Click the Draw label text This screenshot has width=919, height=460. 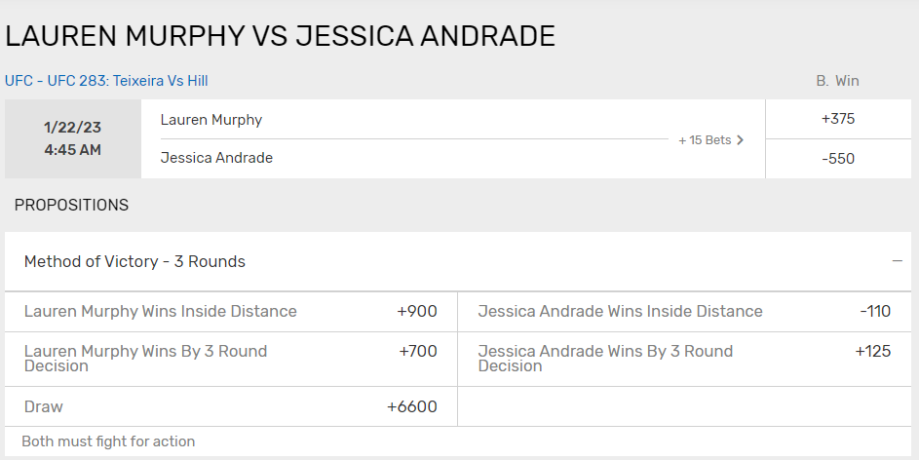coord(44,406)
